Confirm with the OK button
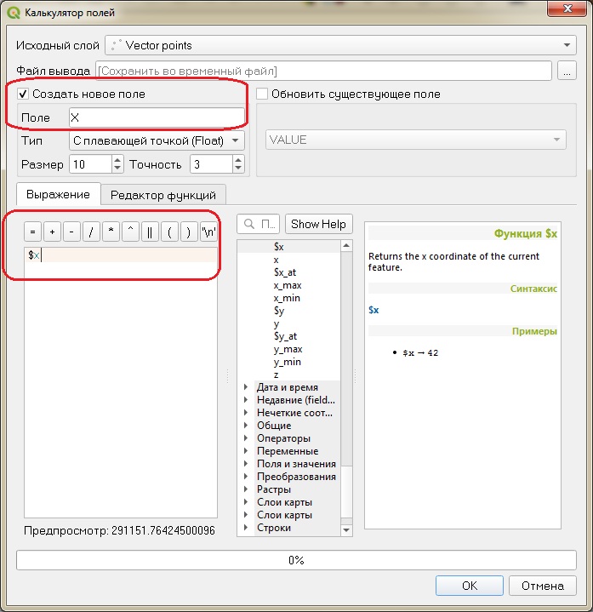 pos(470,586)
